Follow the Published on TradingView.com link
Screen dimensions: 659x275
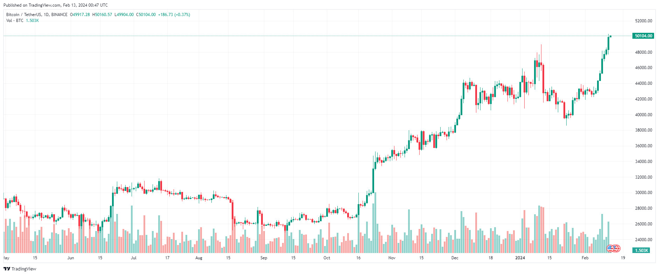[x=33, y=5]
